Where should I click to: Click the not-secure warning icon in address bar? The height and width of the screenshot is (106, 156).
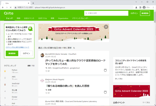coord(15,7)
